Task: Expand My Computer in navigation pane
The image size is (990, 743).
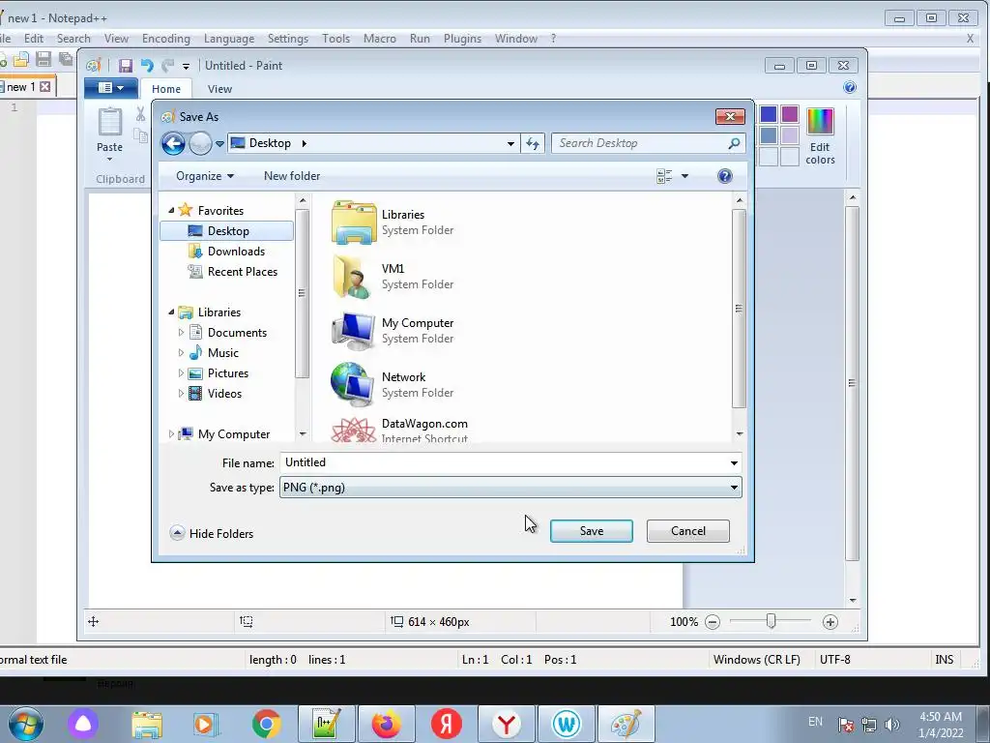Action: pyautogui.click(x=171, y=434)
